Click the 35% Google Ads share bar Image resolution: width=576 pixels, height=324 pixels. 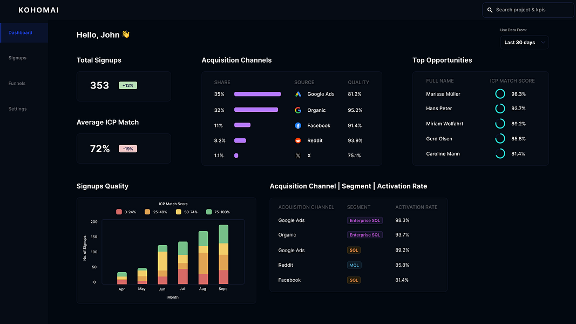point(257,94)
